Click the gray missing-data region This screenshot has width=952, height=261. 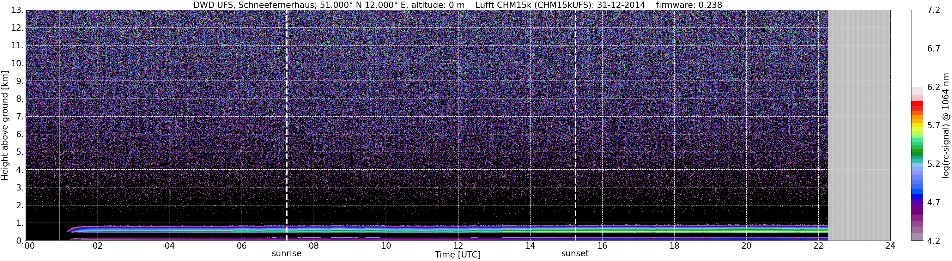click(x=859, y=125)
